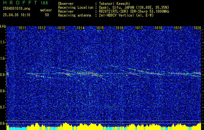The height and width of the screenshot is (130, 204).
Task: Click the Receiving Location label
Action: point(76,7)
